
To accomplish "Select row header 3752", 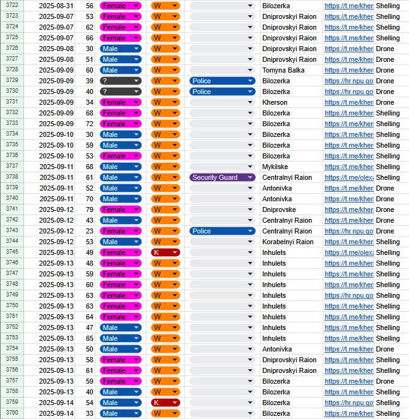I will click(12, 327).
